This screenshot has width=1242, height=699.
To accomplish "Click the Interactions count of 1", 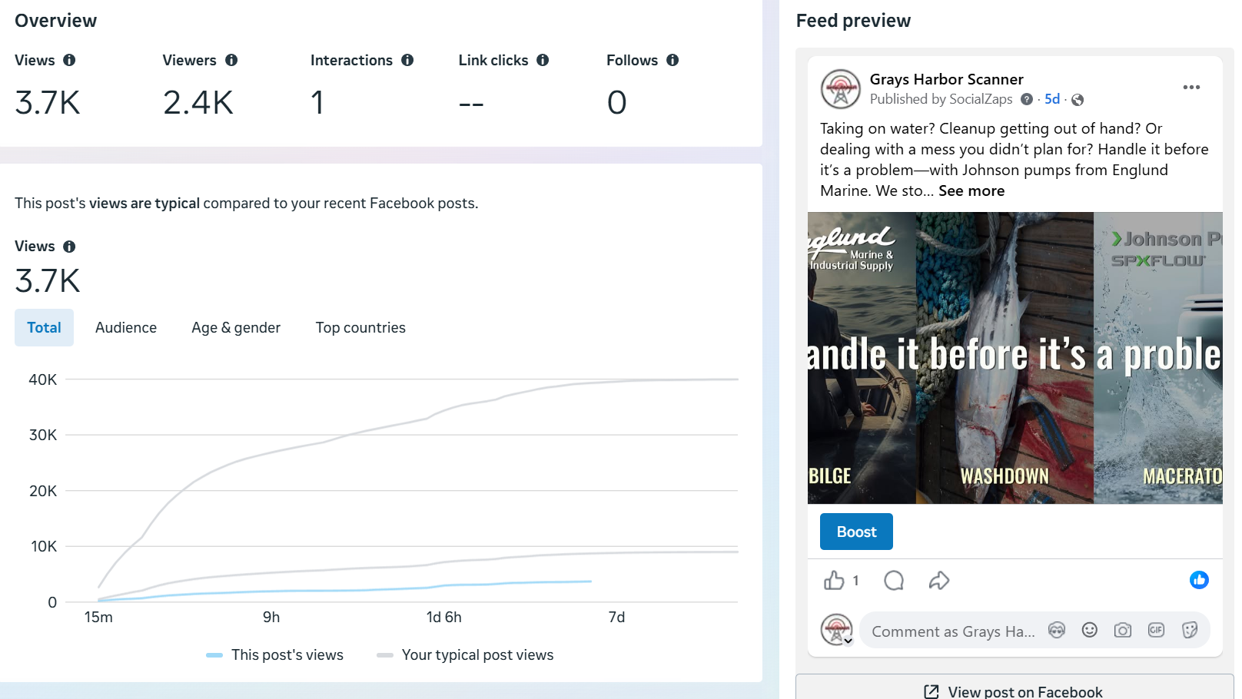I will pyautogui.click(x=317, y=103).
